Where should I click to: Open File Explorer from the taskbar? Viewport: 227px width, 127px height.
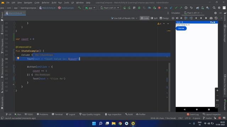113,123
